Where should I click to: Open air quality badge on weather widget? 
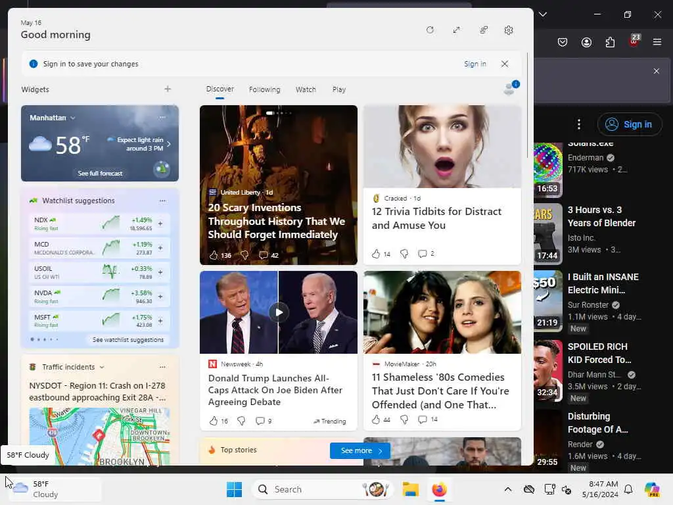click(162, 169)
